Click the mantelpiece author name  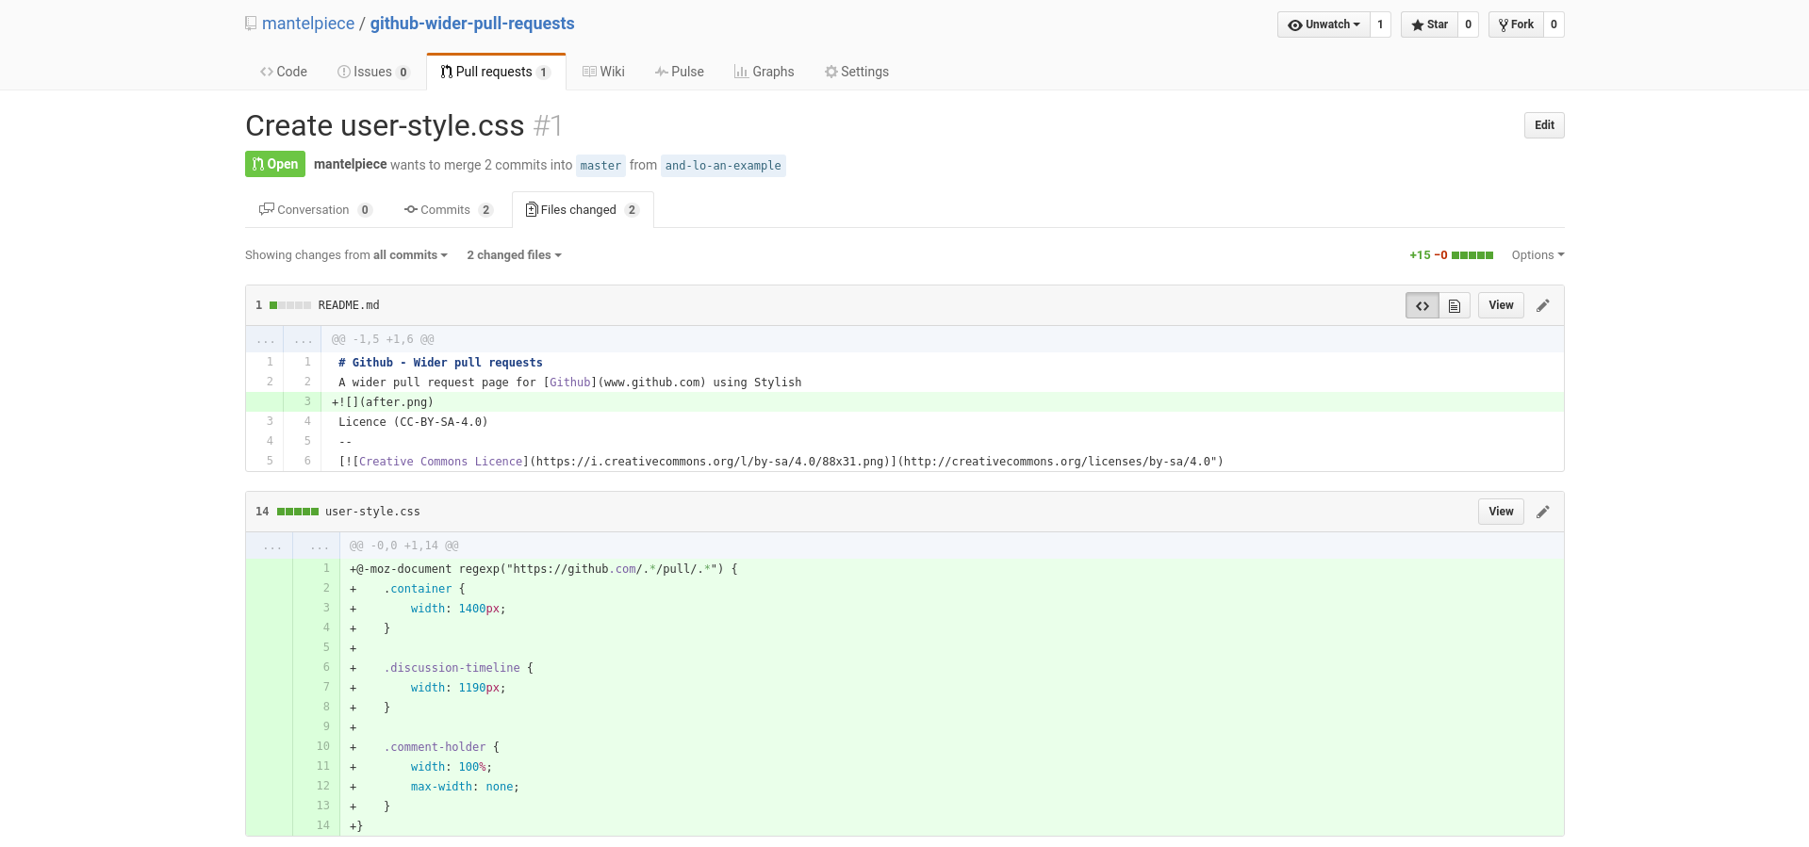point(351,164)
